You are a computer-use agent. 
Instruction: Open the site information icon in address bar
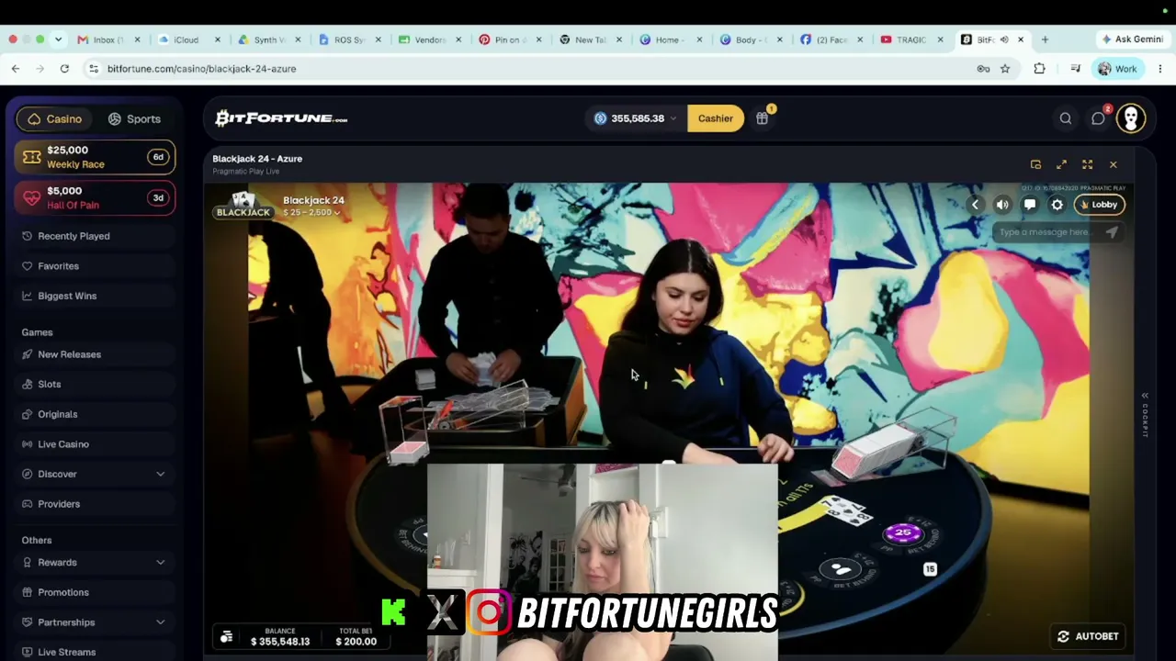(94, 69)
